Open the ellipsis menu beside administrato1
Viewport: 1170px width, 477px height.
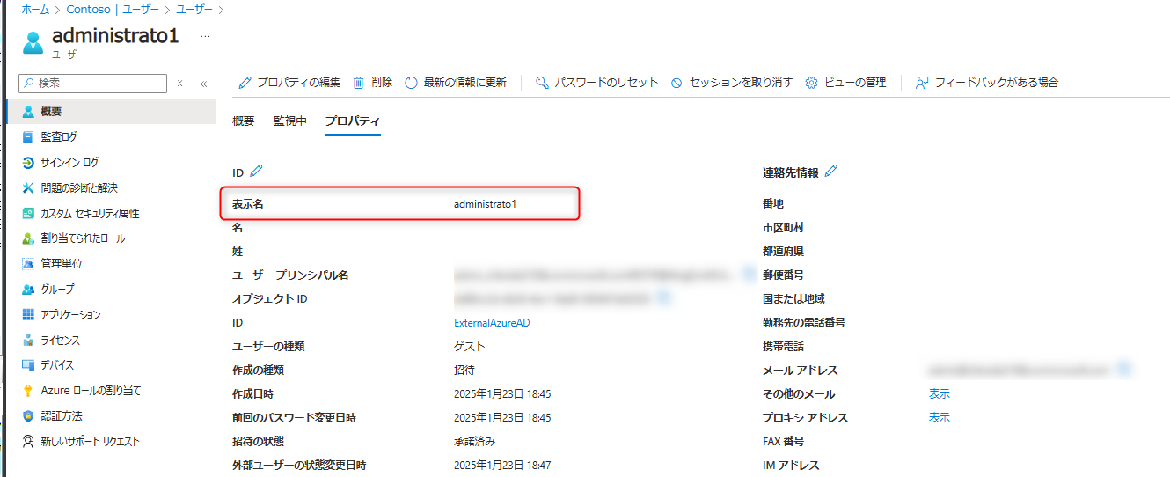205,37
